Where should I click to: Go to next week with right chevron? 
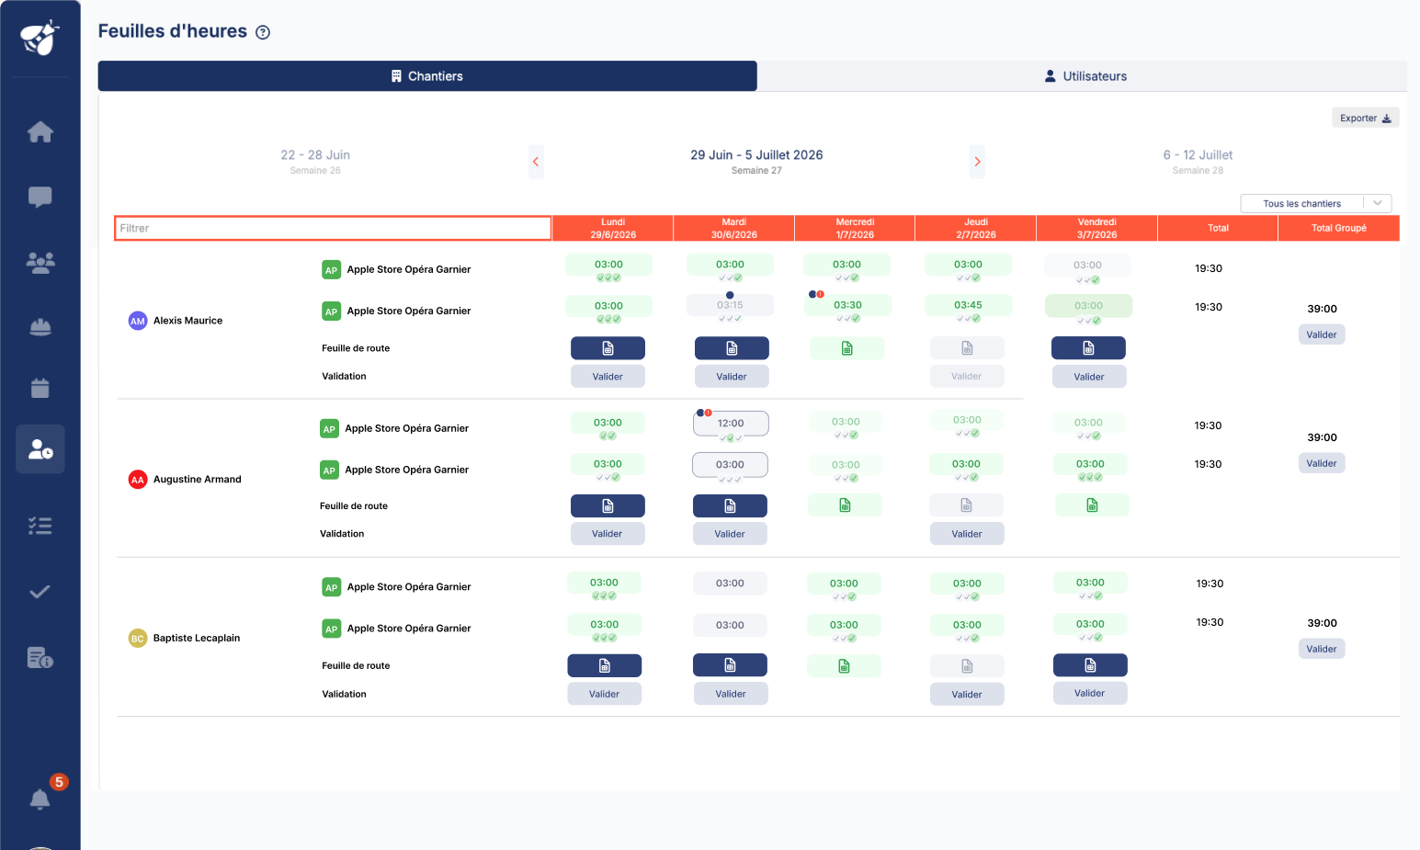point(977,162)
